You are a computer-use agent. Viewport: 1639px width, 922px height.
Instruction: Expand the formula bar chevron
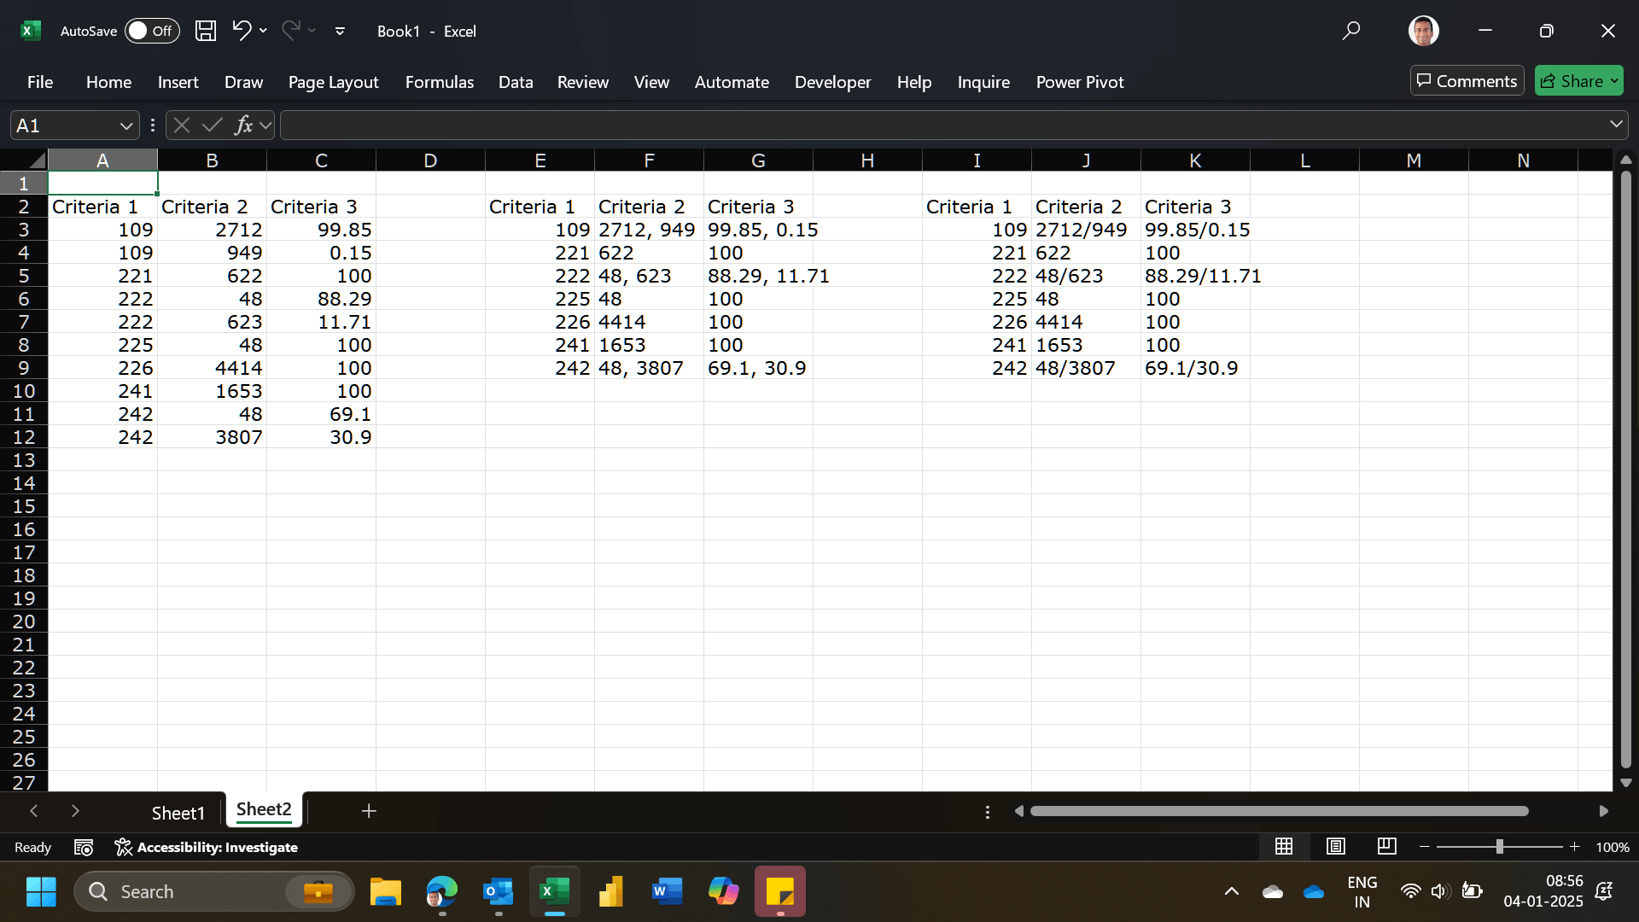point(1616,125)
